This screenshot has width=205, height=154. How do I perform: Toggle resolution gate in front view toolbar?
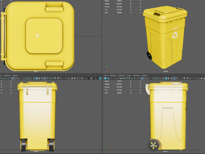18,78
